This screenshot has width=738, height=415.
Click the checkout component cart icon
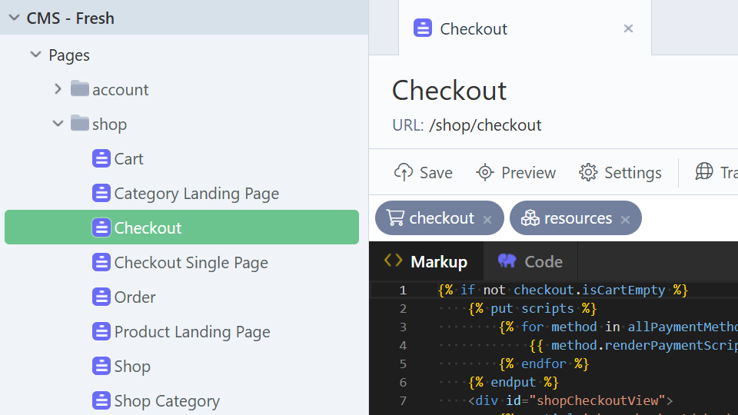click(x=395, y=217)
